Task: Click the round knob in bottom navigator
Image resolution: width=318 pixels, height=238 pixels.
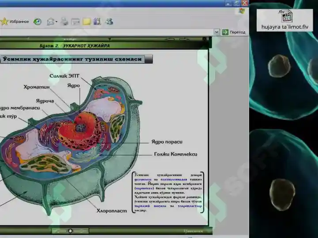Action: [x=70, y=231]
